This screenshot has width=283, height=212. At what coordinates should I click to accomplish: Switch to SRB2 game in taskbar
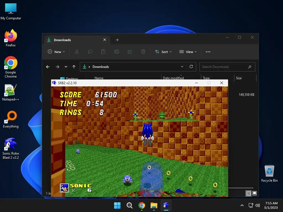click(x=166, y=205)
